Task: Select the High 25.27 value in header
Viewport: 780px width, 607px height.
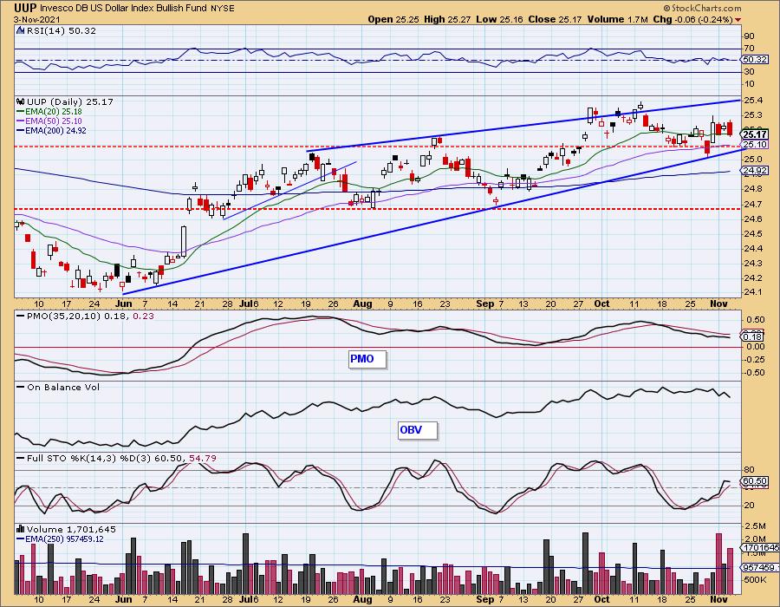Action: (446, 19)
